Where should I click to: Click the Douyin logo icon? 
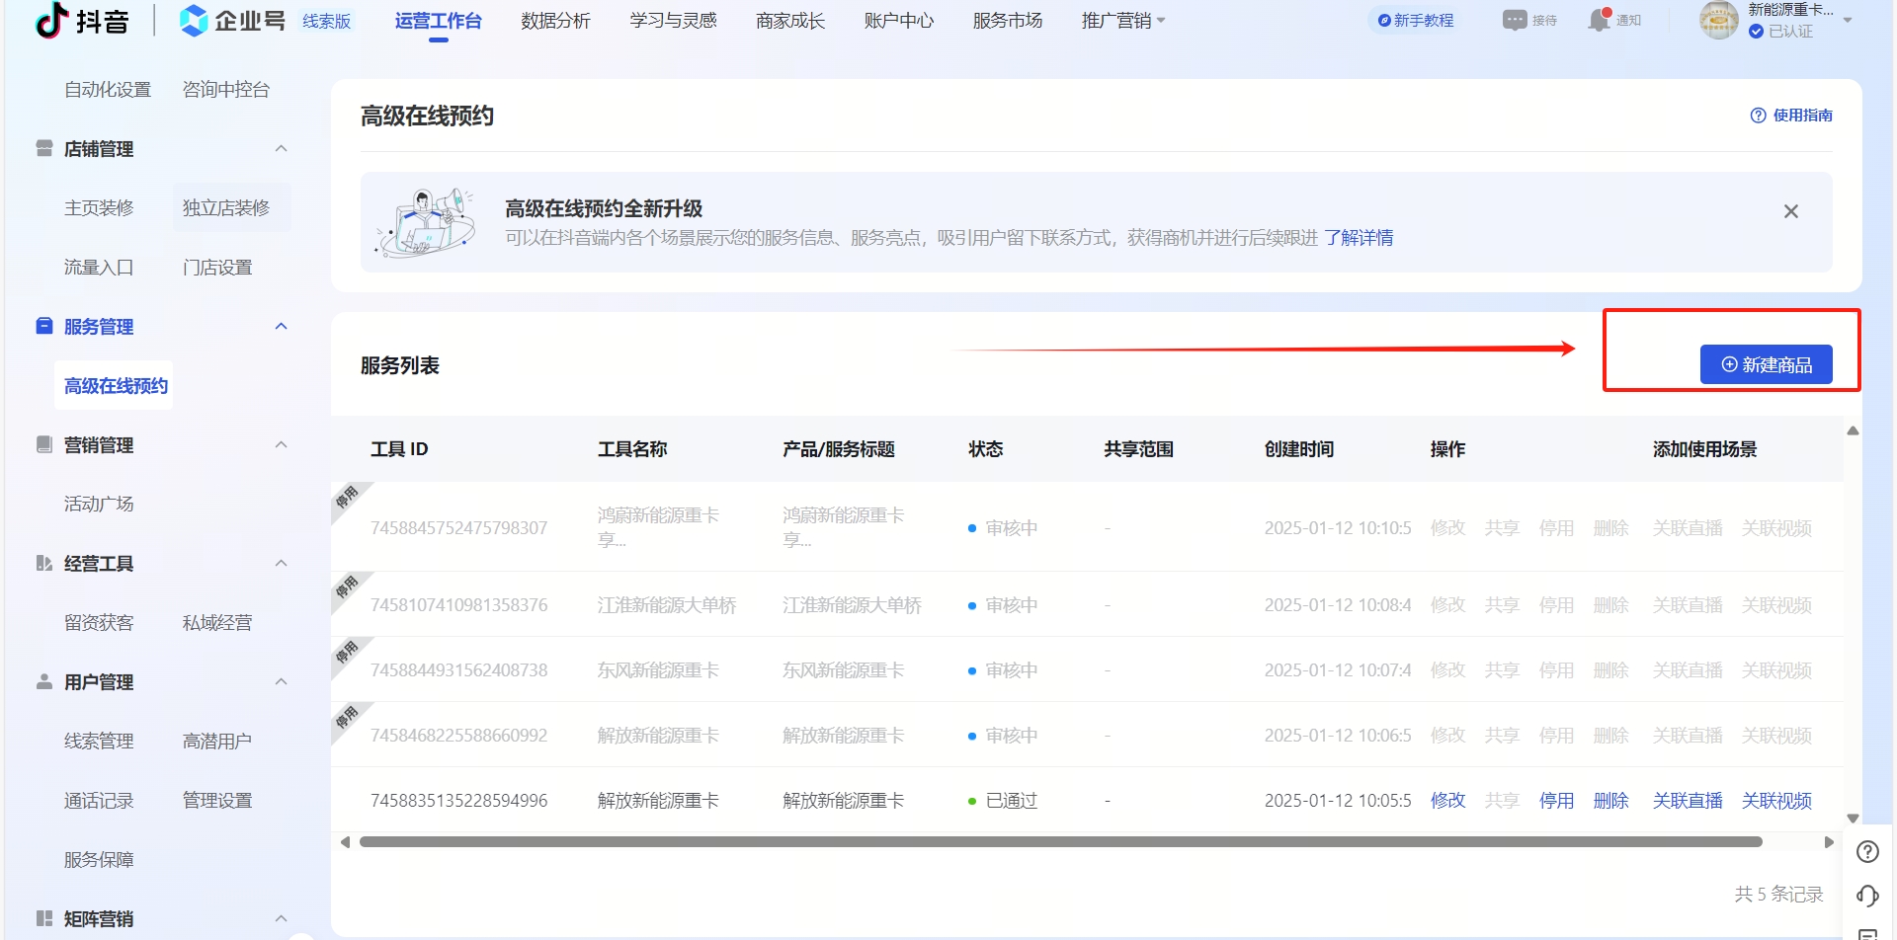coord(51,20)
